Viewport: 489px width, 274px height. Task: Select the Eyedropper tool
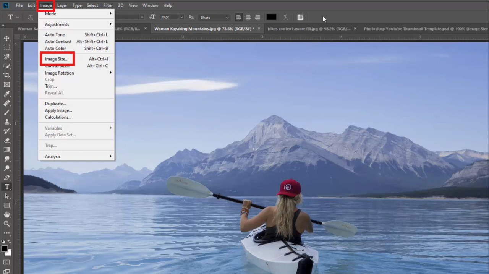tap(6, 94)
